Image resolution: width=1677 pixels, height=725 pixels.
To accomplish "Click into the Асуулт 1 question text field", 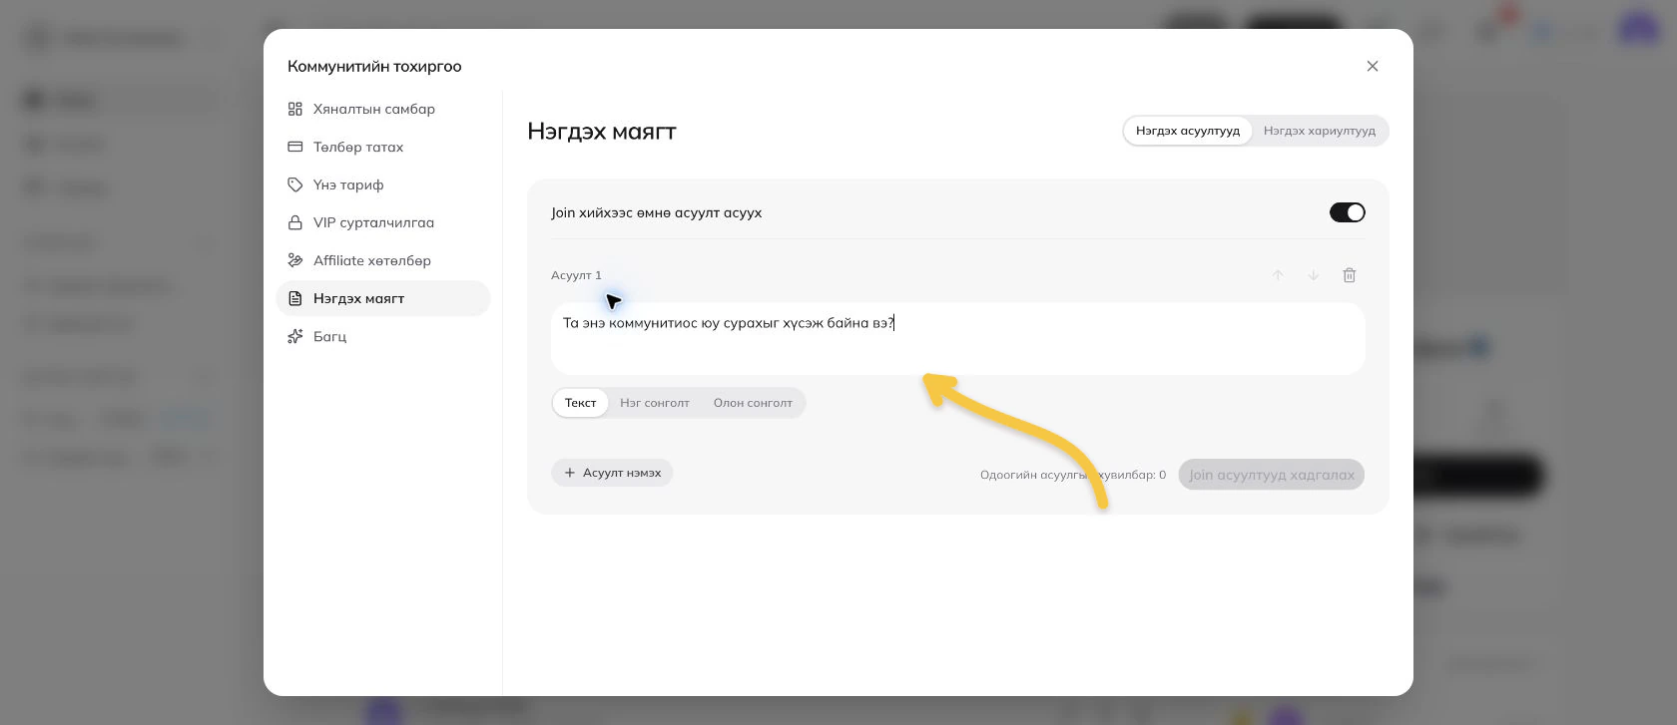I will click(x=958, y=339).
